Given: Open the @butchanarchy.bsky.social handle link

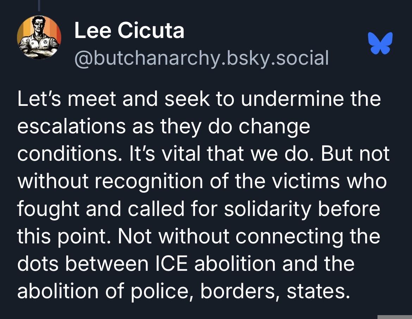Looking at the screenshot, I should point(201,58).
